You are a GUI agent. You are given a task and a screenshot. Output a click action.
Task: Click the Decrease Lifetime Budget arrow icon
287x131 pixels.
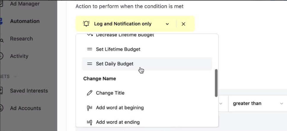[x=90, y=35]
